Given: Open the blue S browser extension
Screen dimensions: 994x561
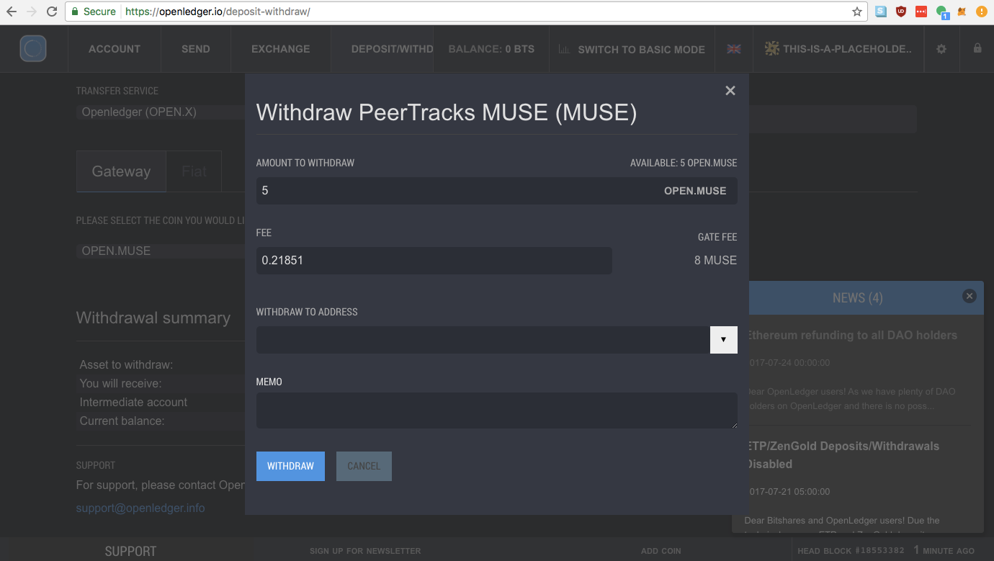Looking at the screenshot, I should click(x=881, y=12).
